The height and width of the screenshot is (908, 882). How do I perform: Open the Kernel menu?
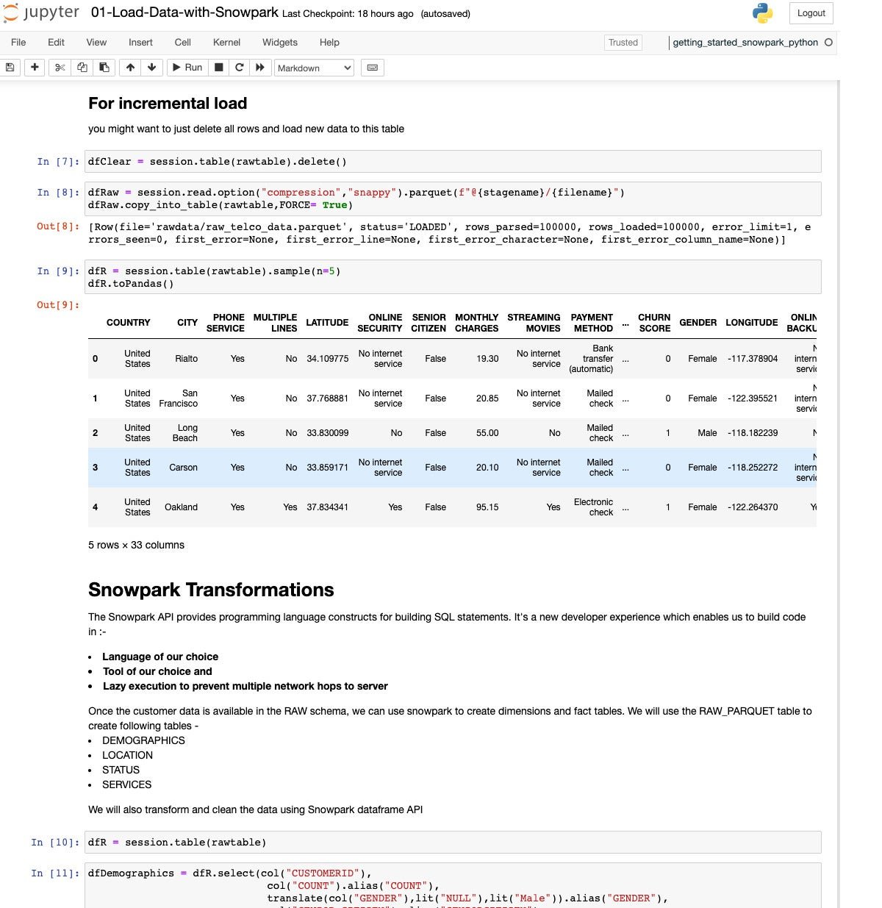(226, 43)
